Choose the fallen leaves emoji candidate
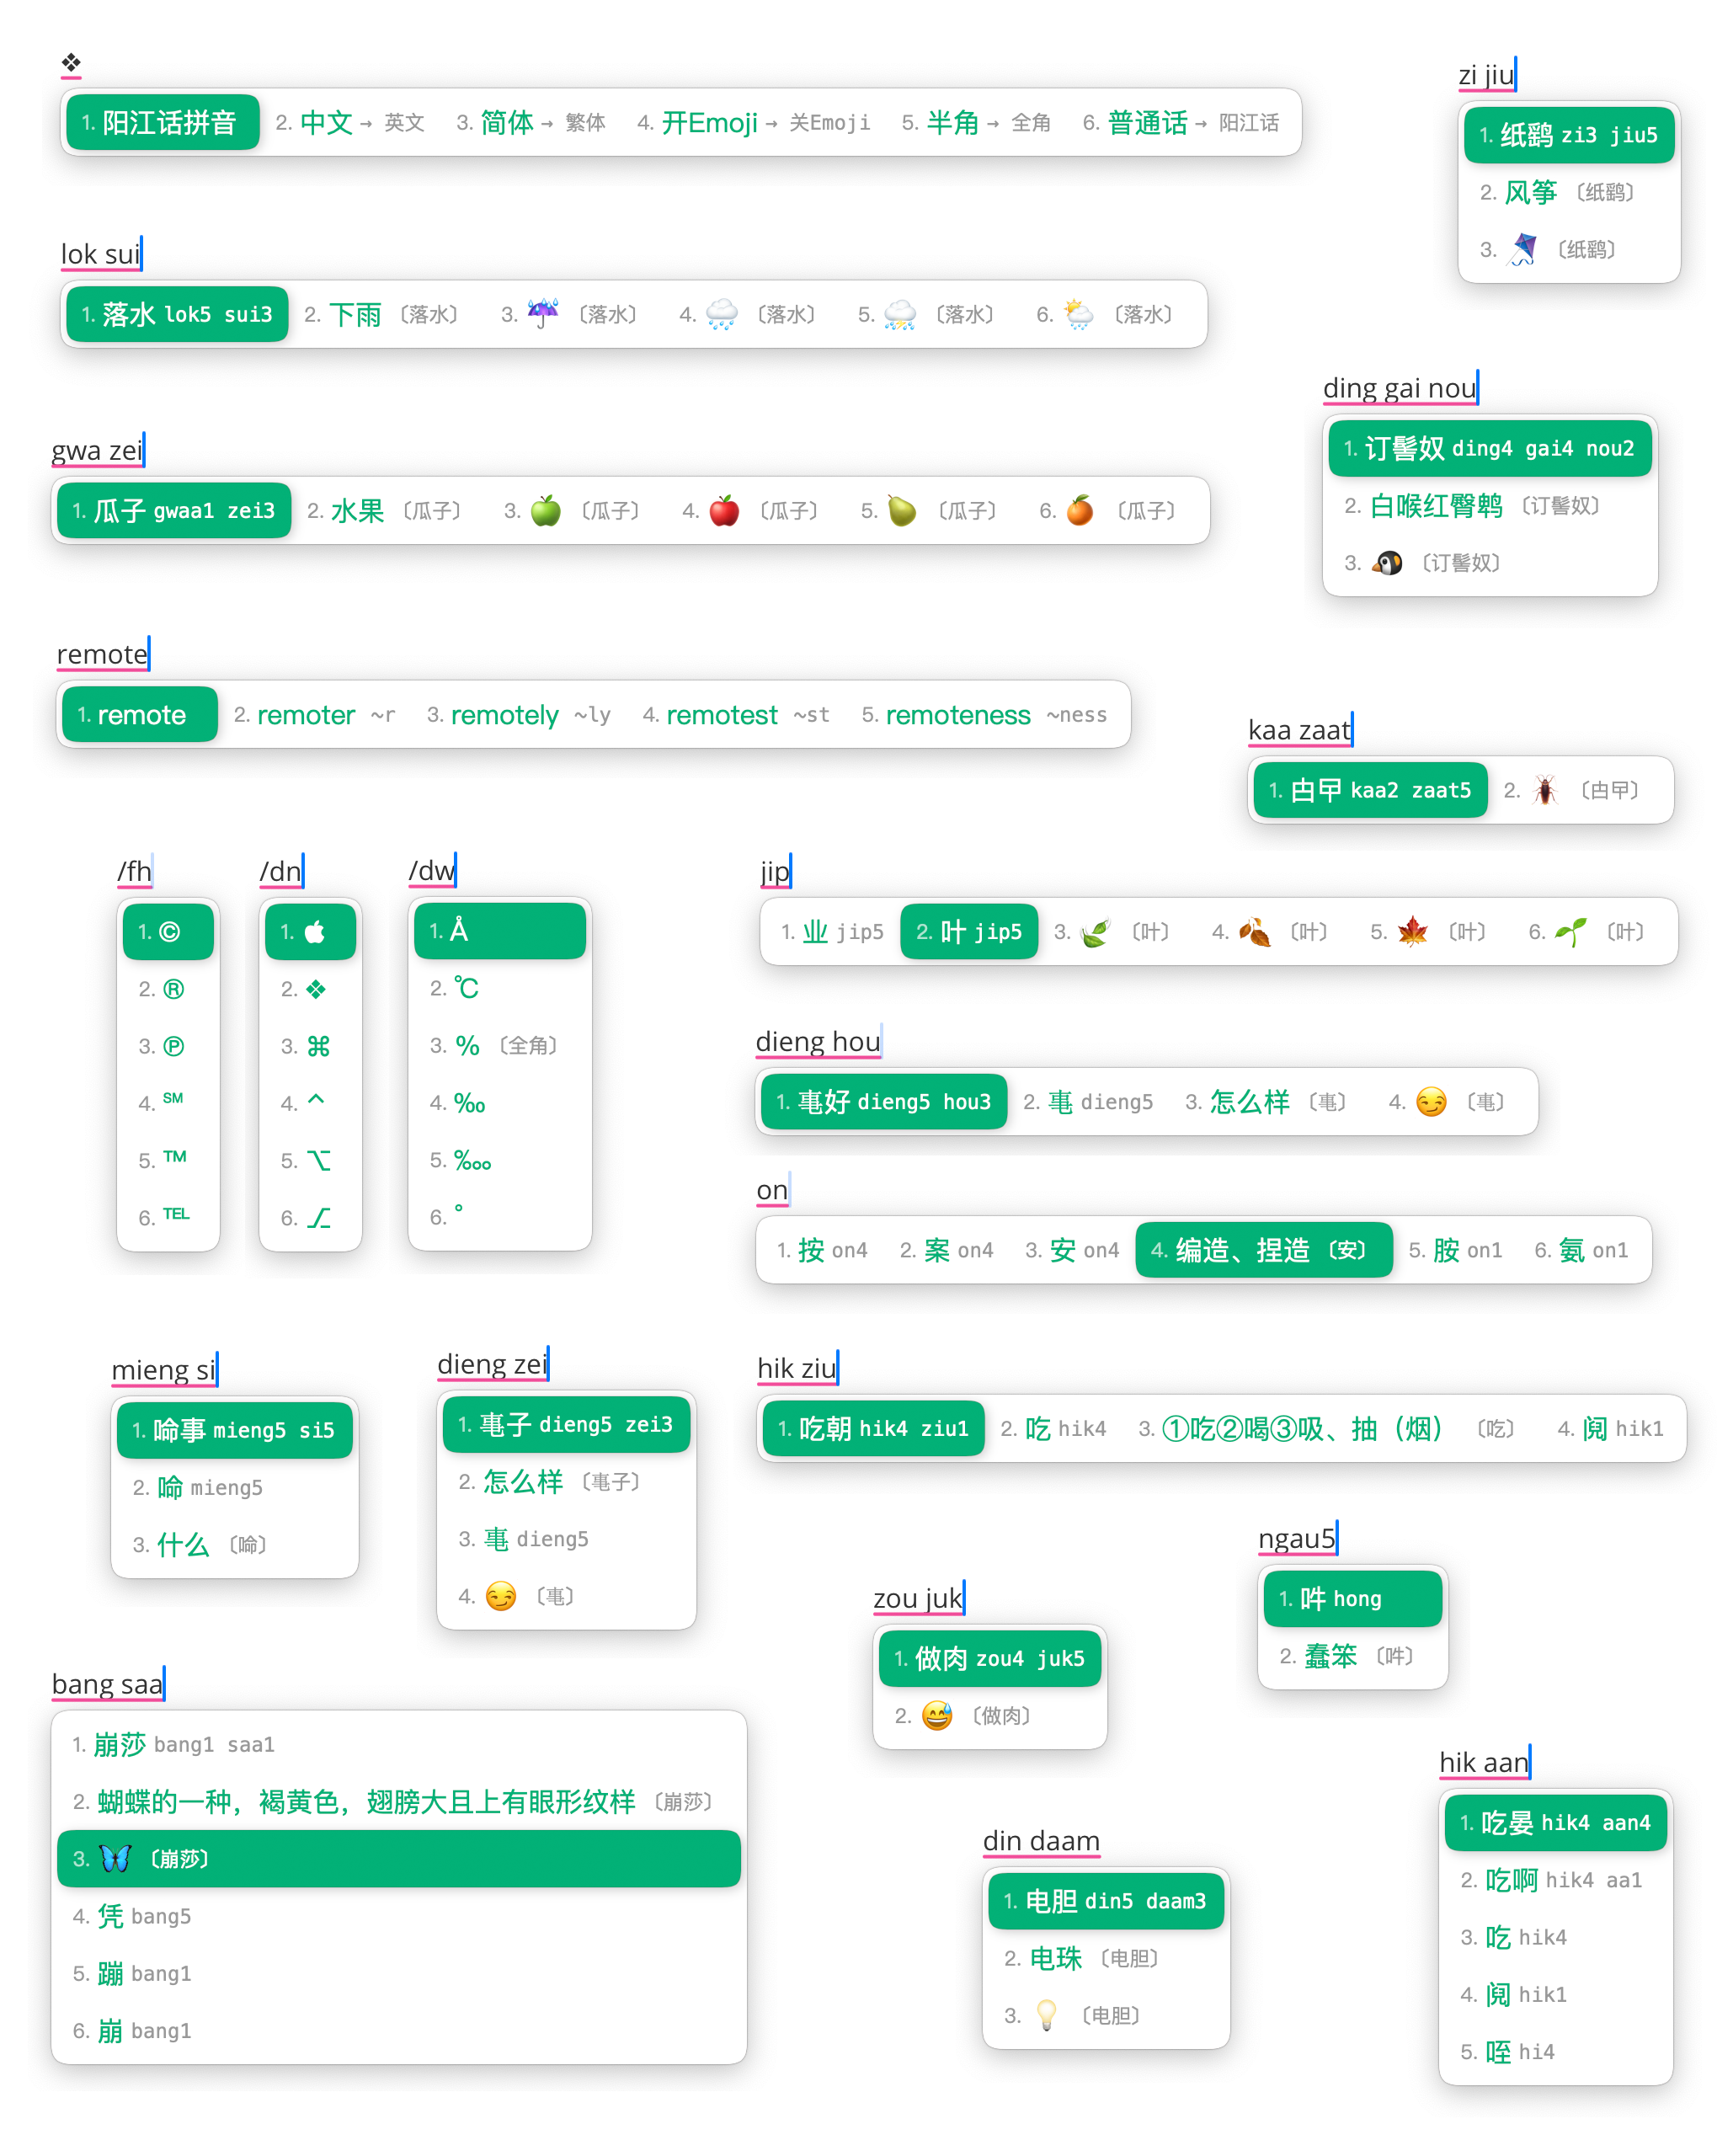 1254,932
